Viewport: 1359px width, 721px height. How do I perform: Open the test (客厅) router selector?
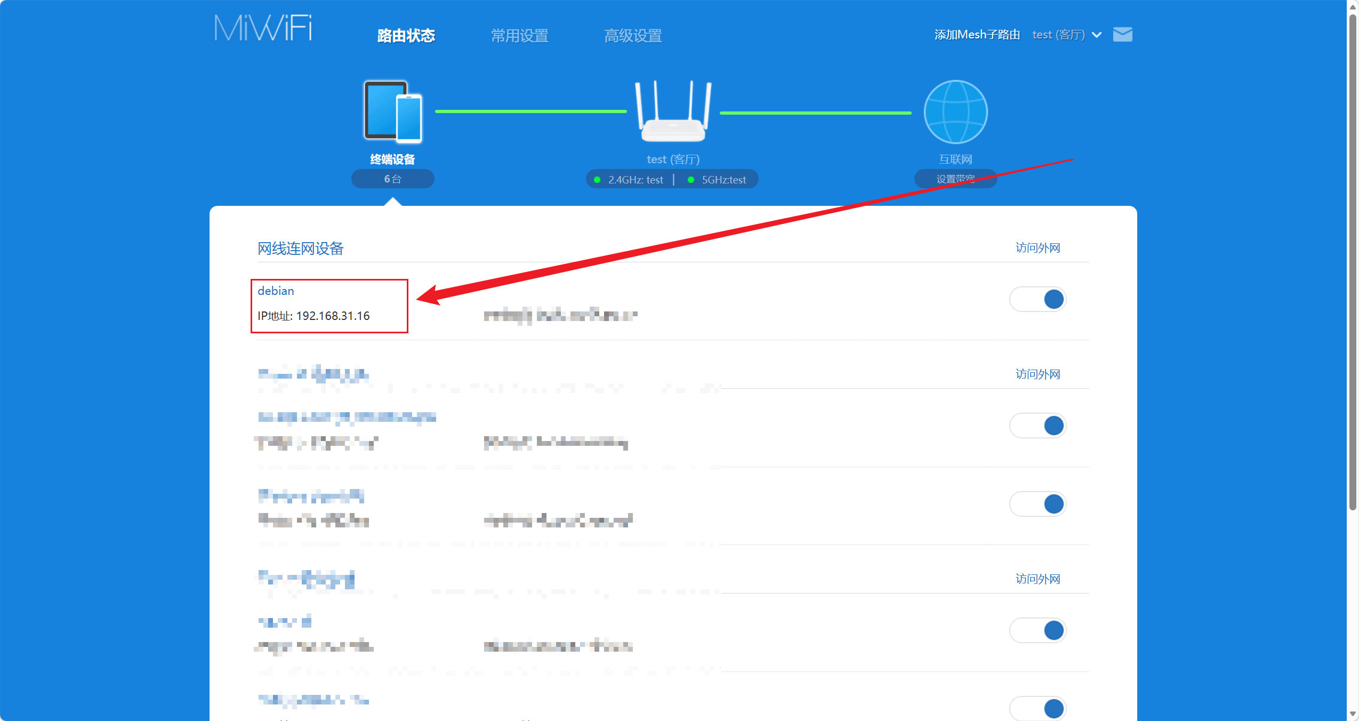[1058, 35]
